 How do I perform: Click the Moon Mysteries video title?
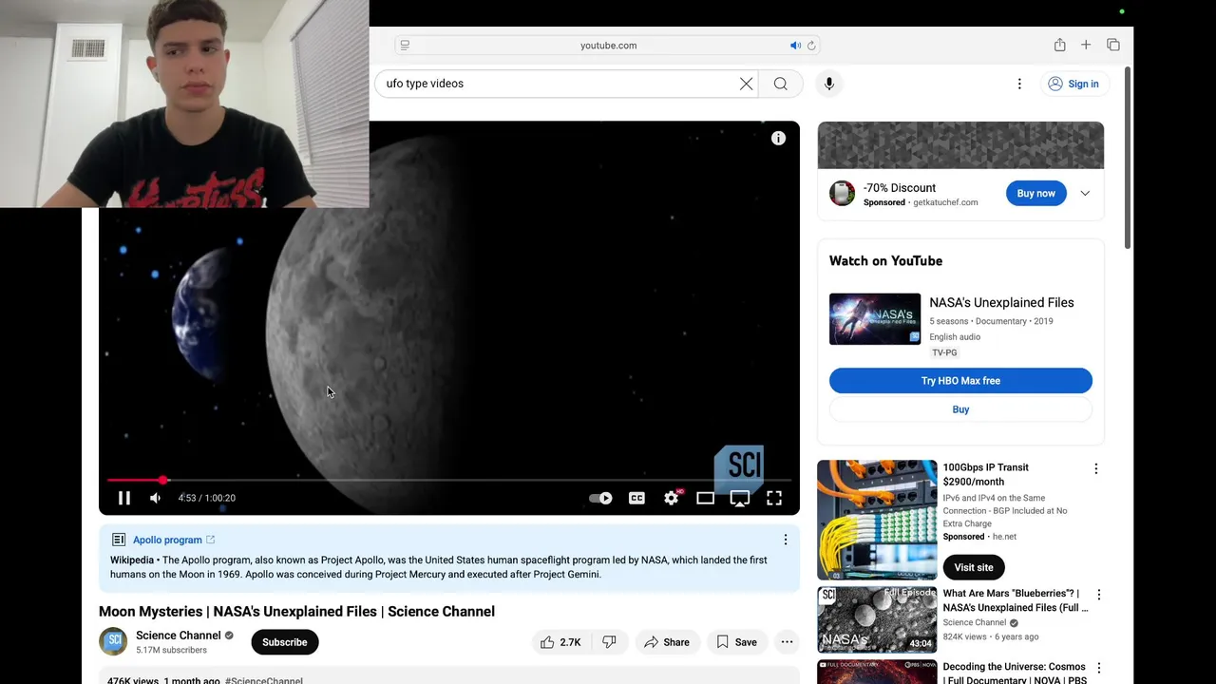coord(296,611)
